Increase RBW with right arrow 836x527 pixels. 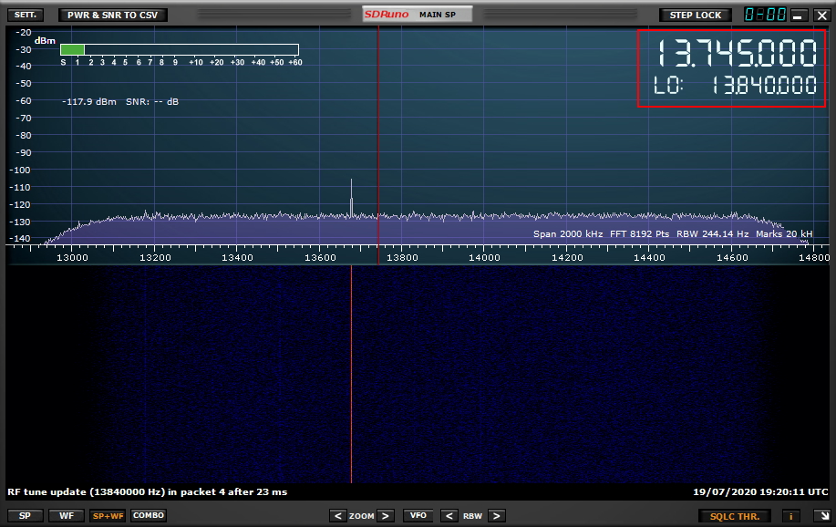(496, 516)
